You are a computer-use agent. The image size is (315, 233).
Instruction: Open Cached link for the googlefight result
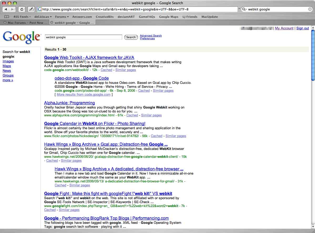pyautogui.click(x=50, y=210)
